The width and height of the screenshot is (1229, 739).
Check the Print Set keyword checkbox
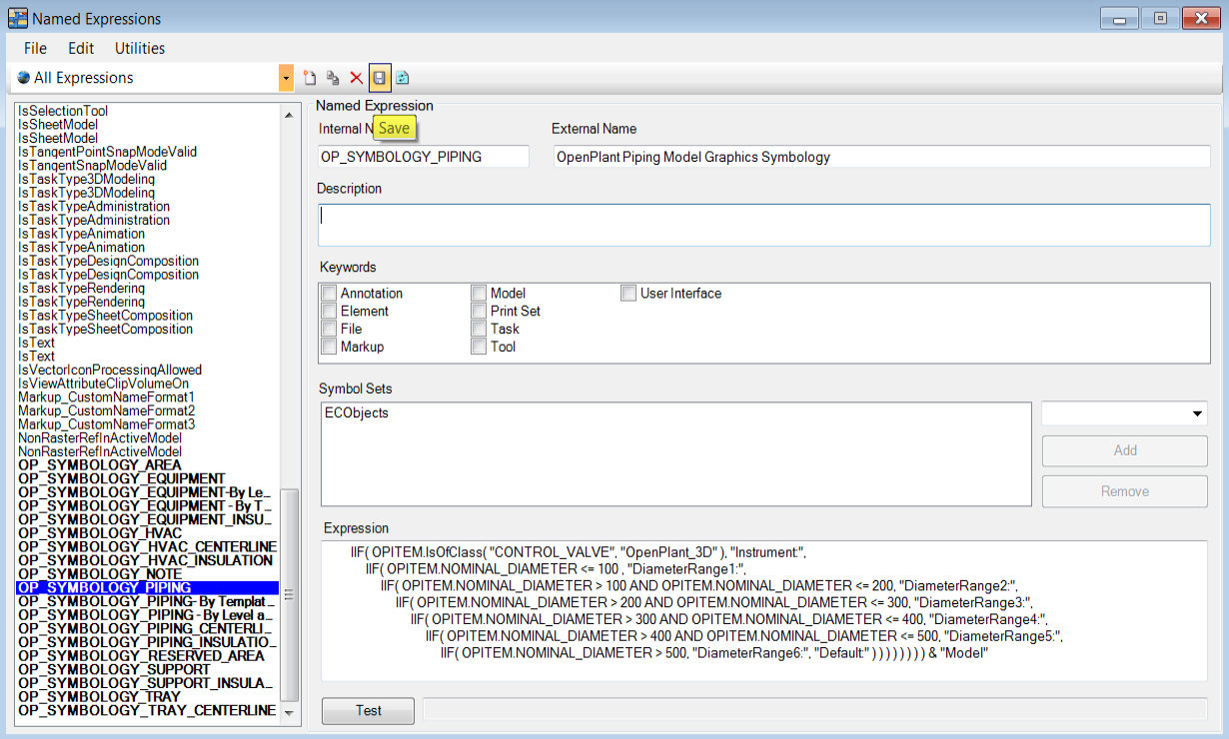479,312
